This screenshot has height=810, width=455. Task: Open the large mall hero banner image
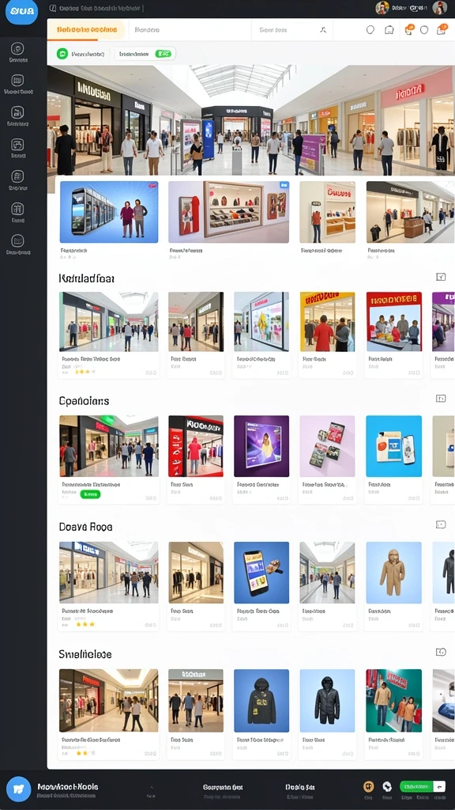pyautogui.click(x=250, y=120)
